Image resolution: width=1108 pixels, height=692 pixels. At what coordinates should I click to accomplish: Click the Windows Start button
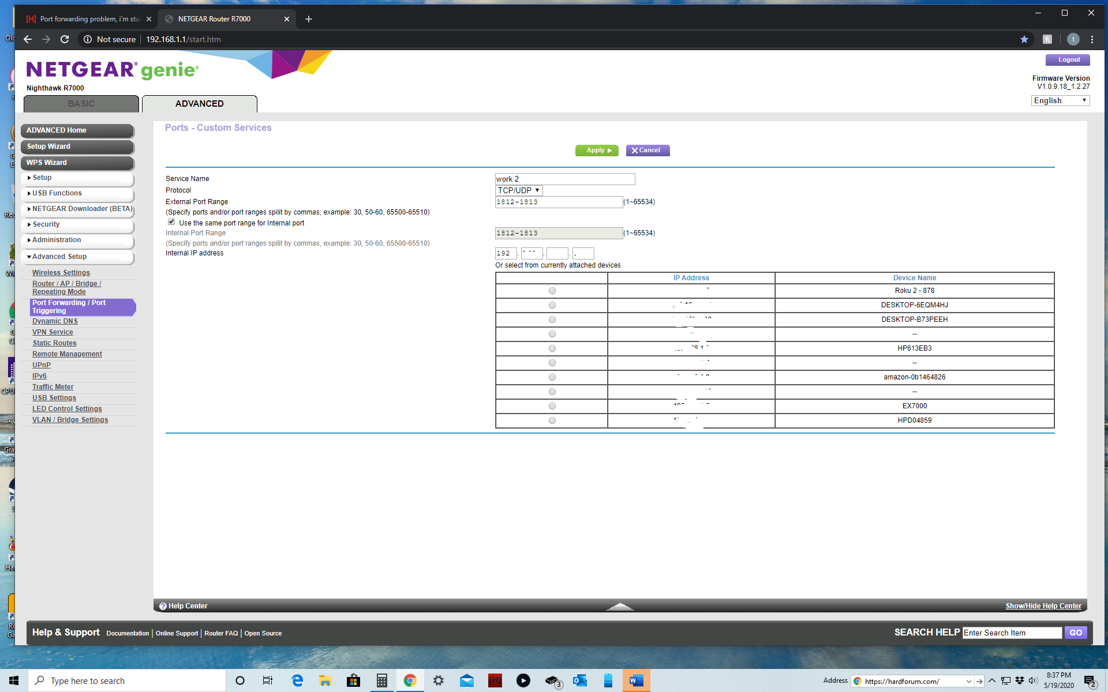tap(14, 680)
